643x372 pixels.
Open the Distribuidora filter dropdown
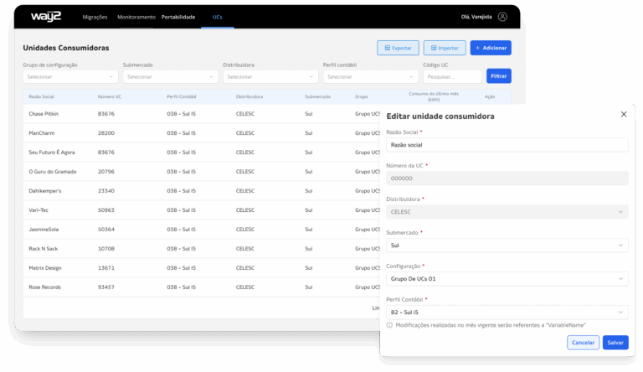270,76
